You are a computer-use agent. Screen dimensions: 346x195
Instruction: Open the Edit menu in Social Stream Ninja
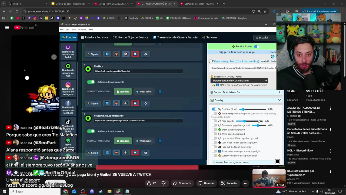coord(67,30)
